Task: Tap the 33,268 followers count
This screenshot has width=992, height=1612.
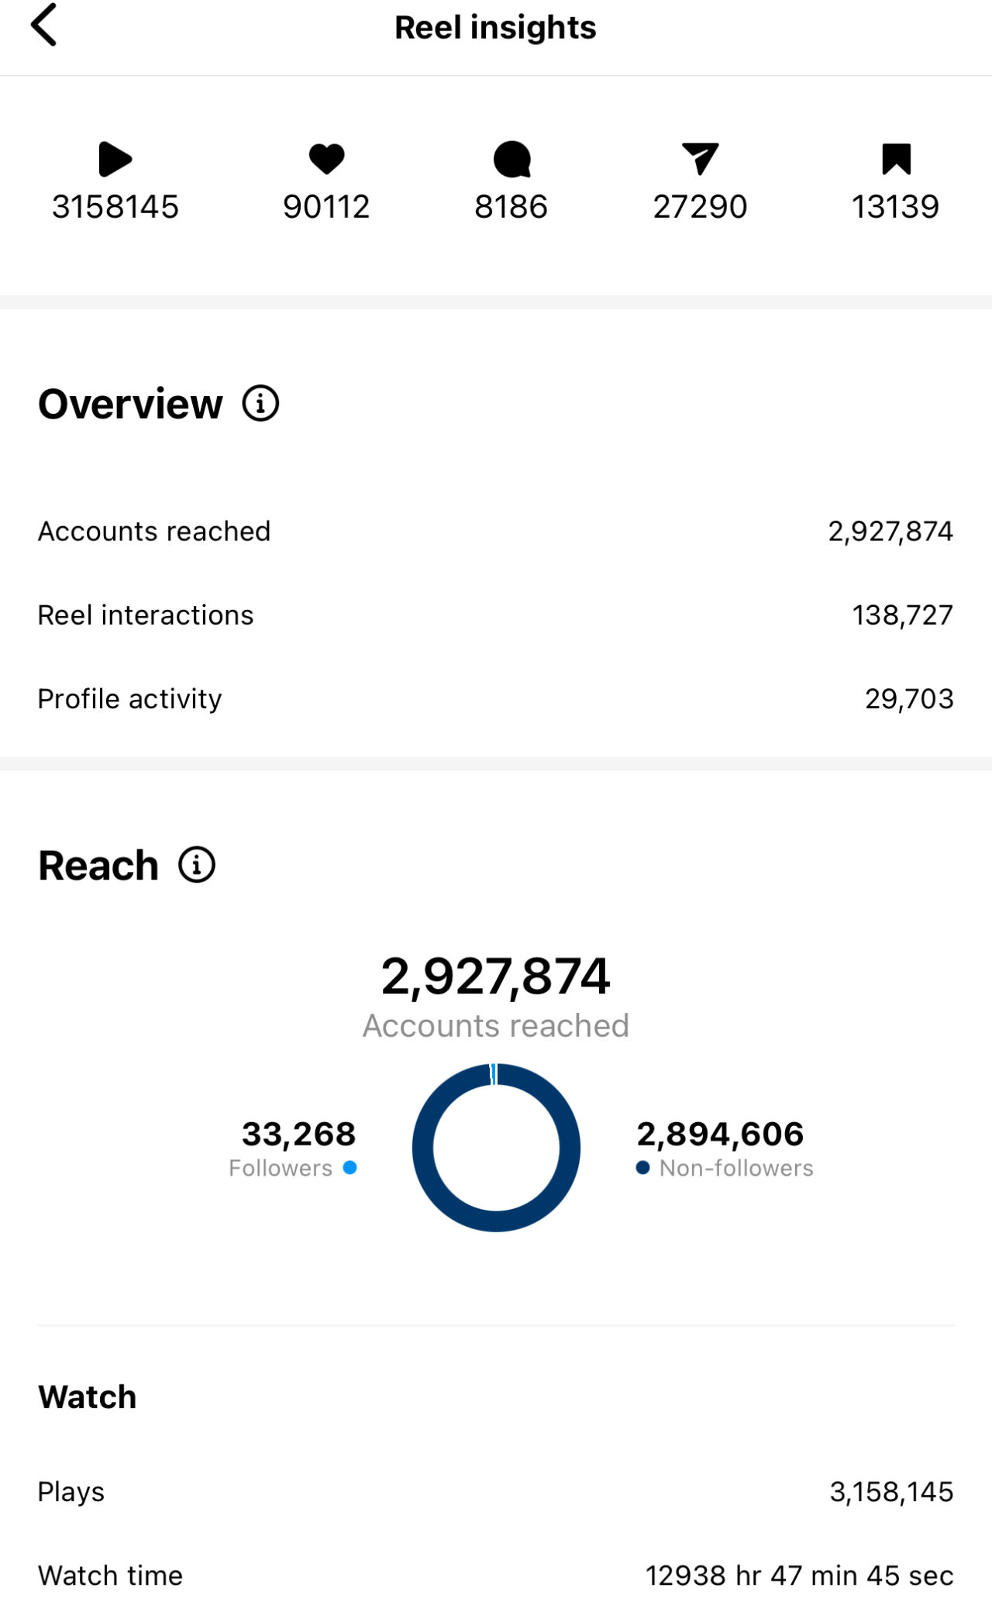Action: pyautogui.click(x=298, y=1134)
